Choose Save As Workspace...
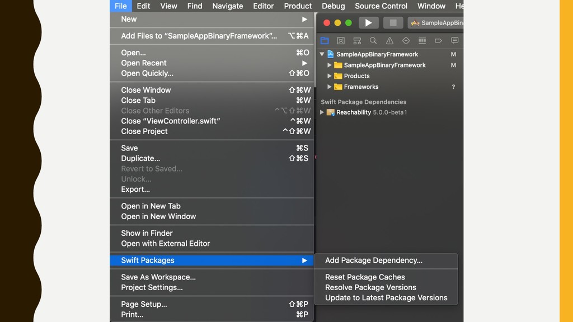The height and width of the screenshot is (322, 573). tap(212, 277)
